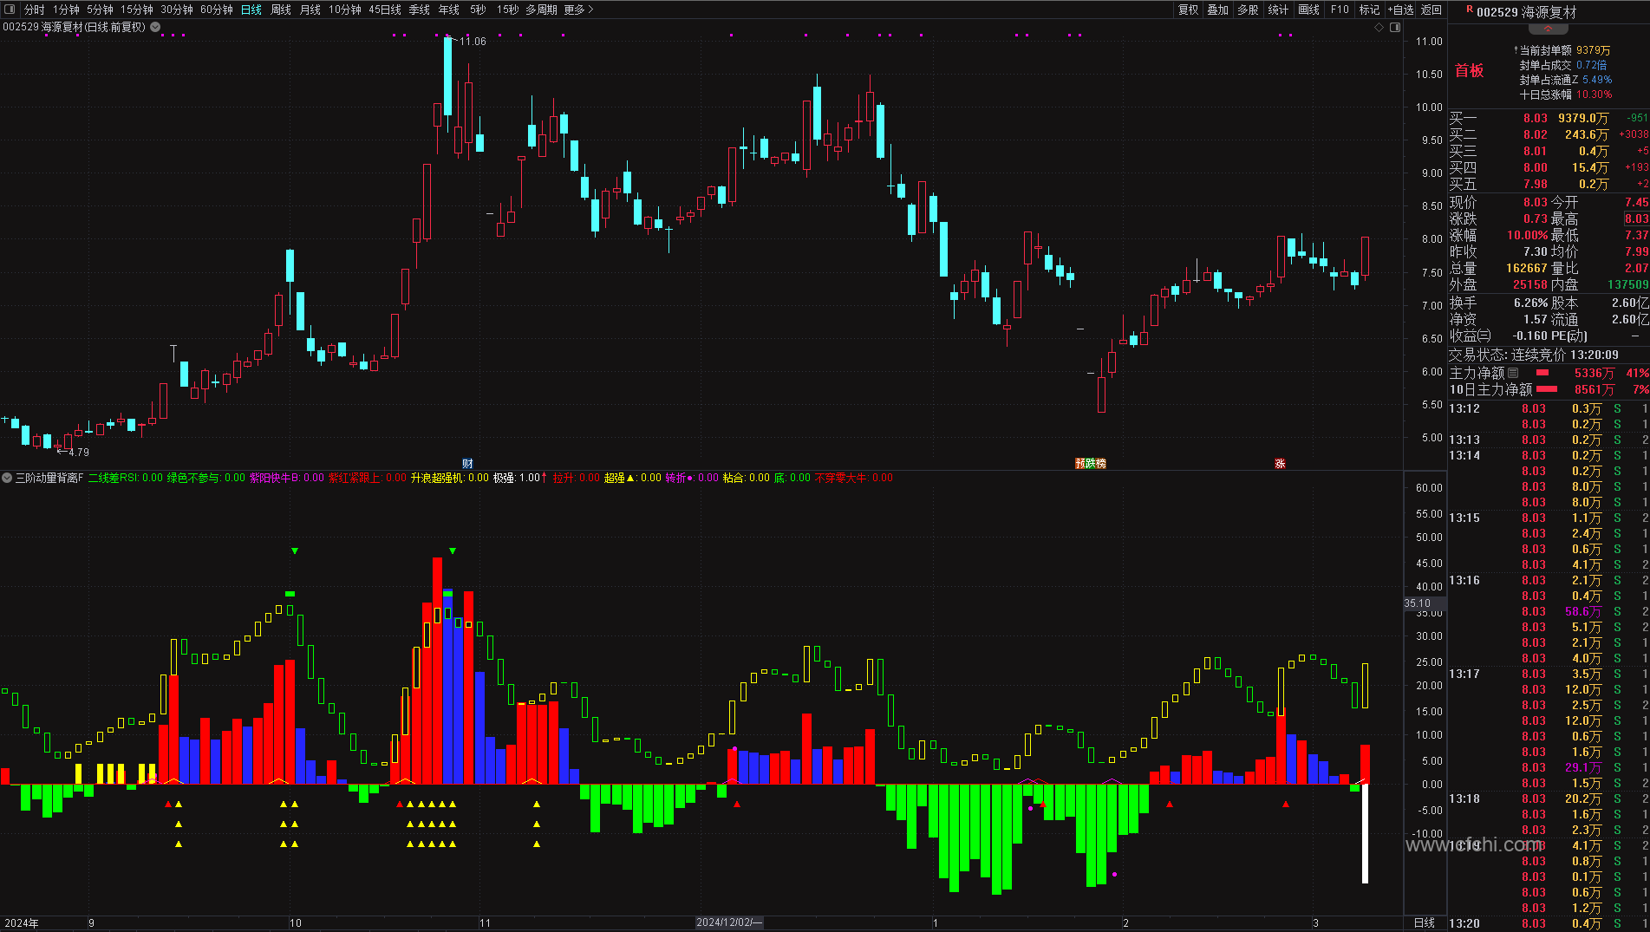The width and height of the screenshot is (1650, 932).
Task: Add stock with +自选 button
Action: tap(1400, 10)
